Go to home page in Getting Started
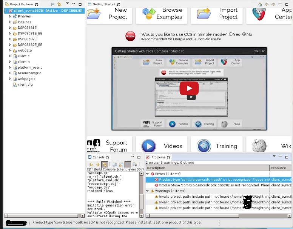Screen dimensions: 293x229 pos(260,4)
